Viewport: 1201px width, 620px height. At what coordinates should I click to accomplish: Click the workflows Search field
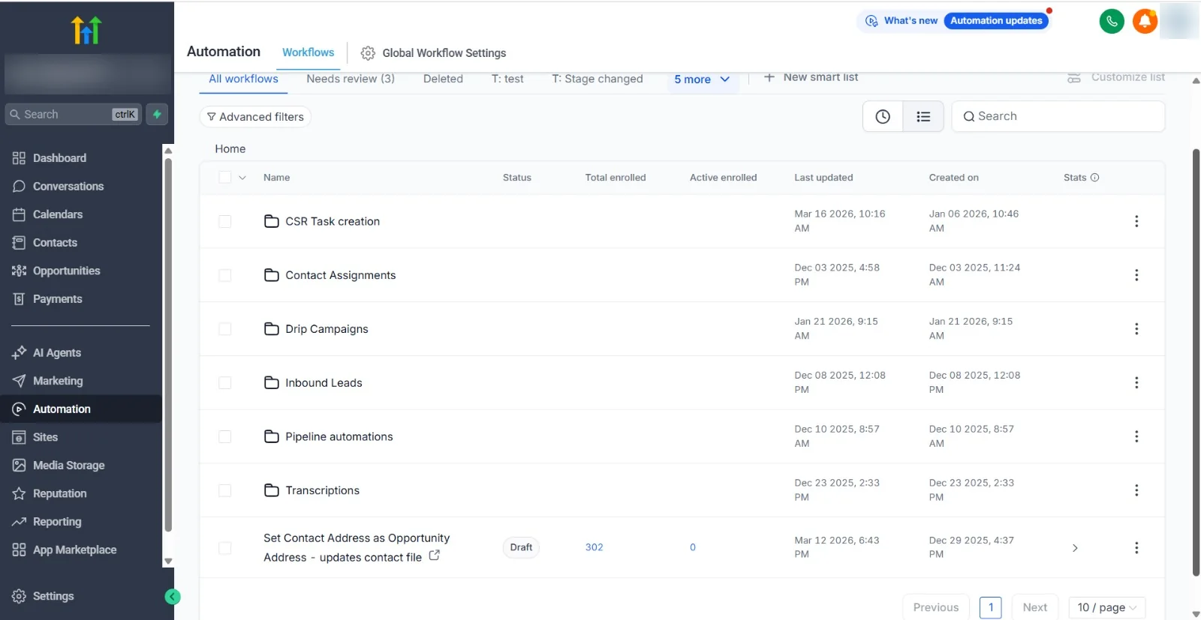point(1058,116)
